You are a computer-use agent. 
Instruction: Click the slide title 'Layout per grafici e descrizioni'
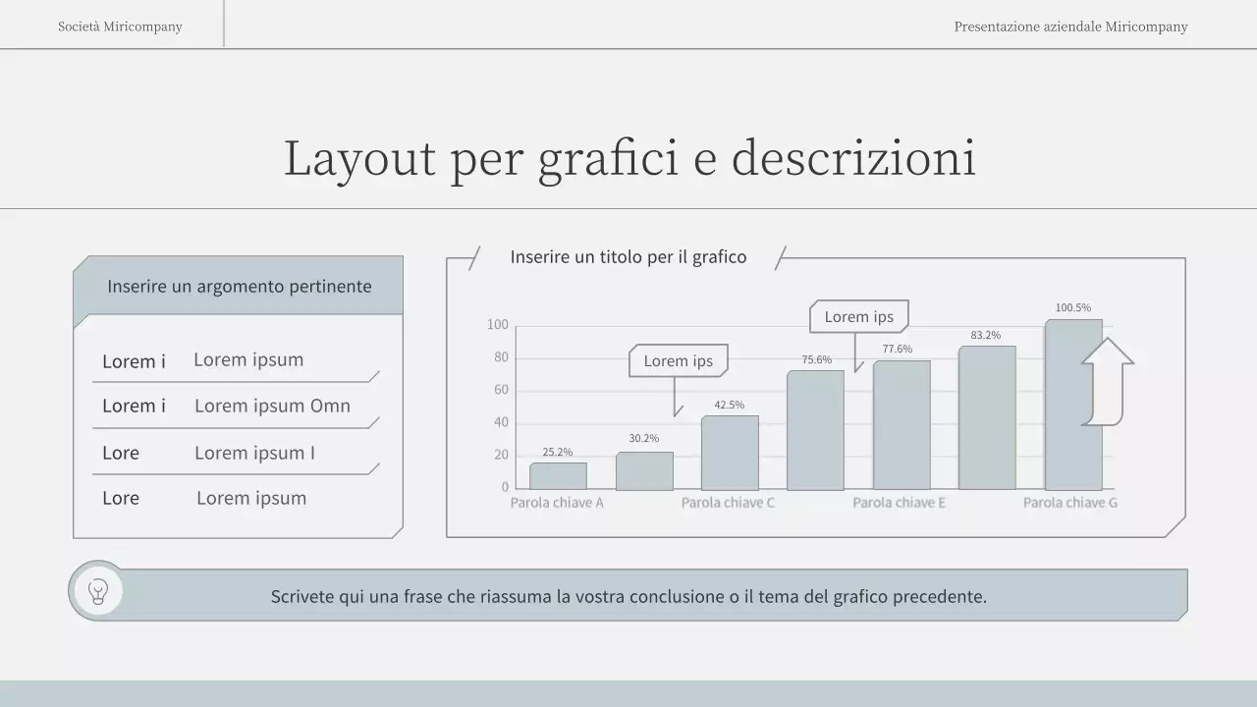[628, 157]
